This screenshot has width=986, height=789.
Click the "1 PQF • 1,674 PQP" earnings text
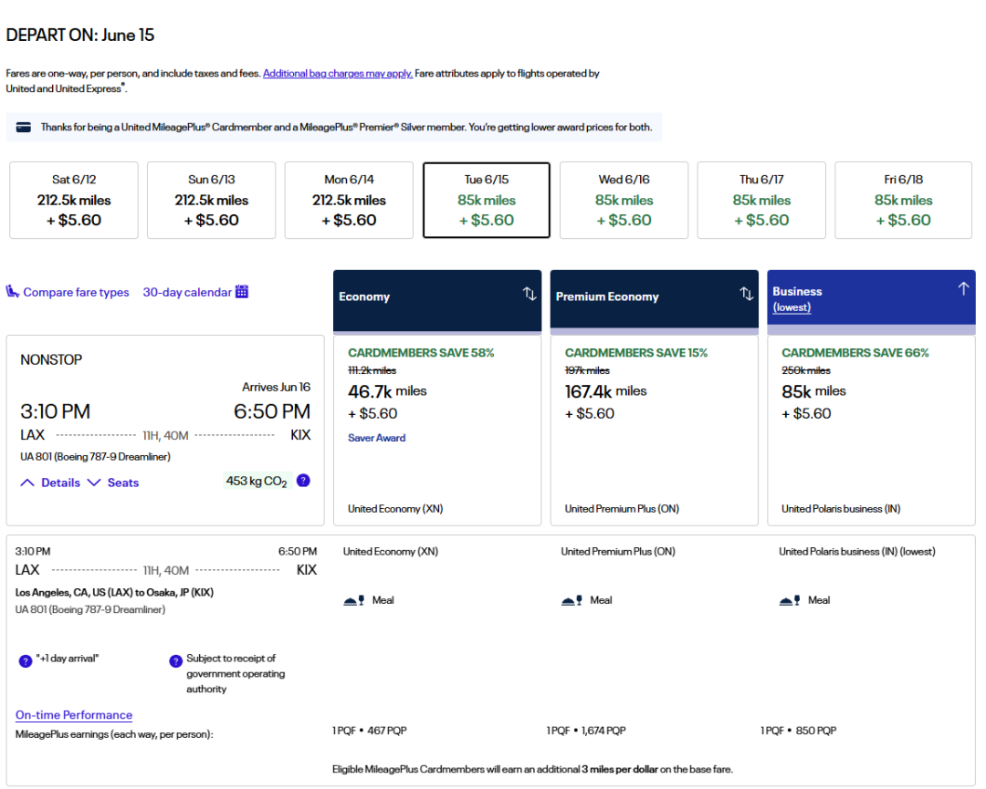pos(586,731)
